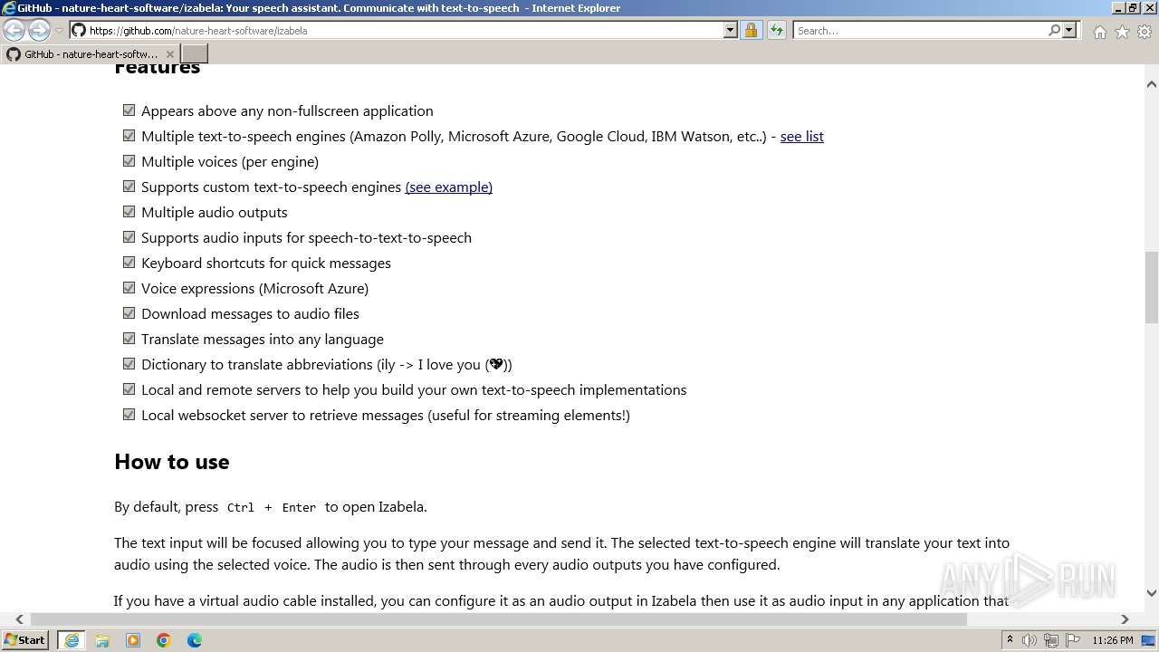Click the browser Forward arrow button

(39, 30)
